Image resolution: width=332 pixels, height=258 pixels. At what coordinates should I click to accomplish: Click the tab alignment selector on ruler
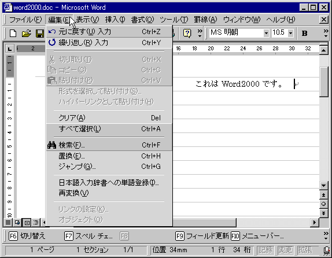click(9, 49)
